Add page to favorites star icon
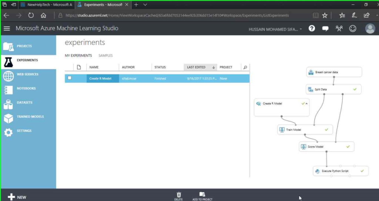The image size is (379, 201). pos(325,16)
